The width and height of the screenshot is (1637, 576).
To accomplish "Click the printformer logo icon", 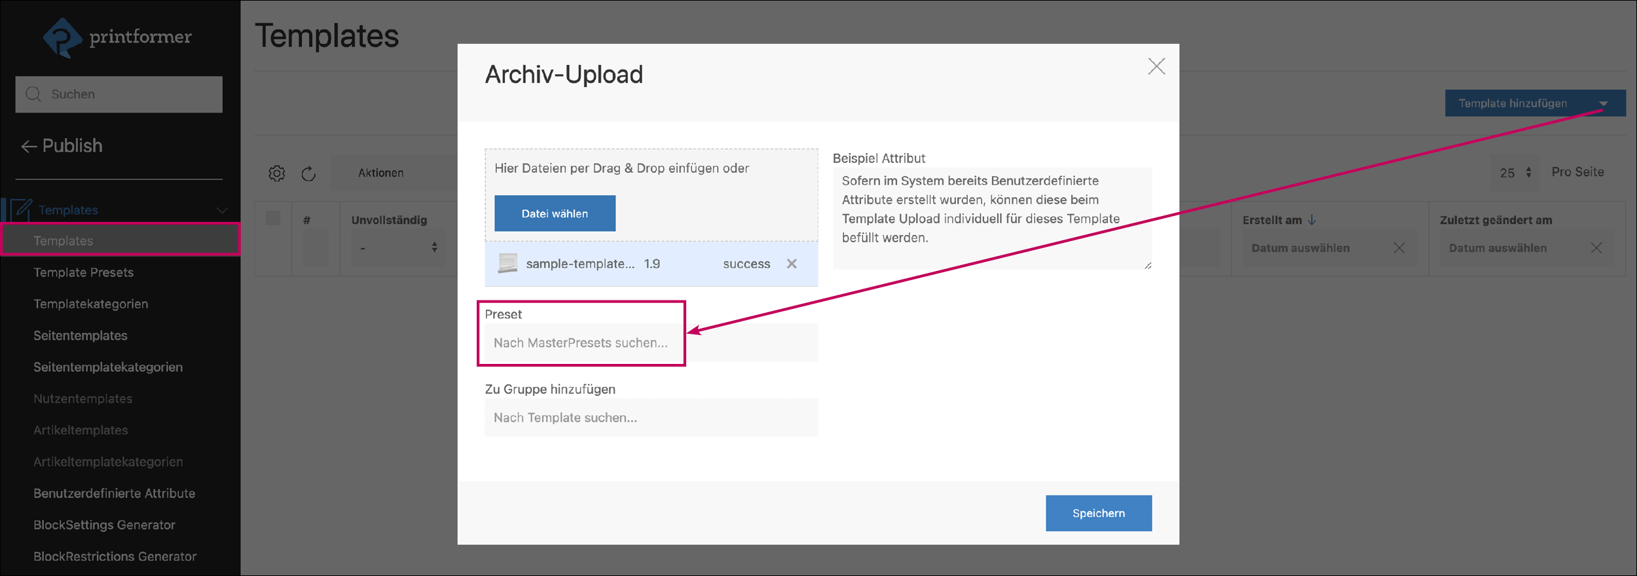I will [62, 38].
